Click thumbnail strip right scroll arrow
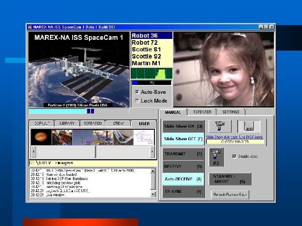Screen dimensions: 302x226 click(152, 152)
